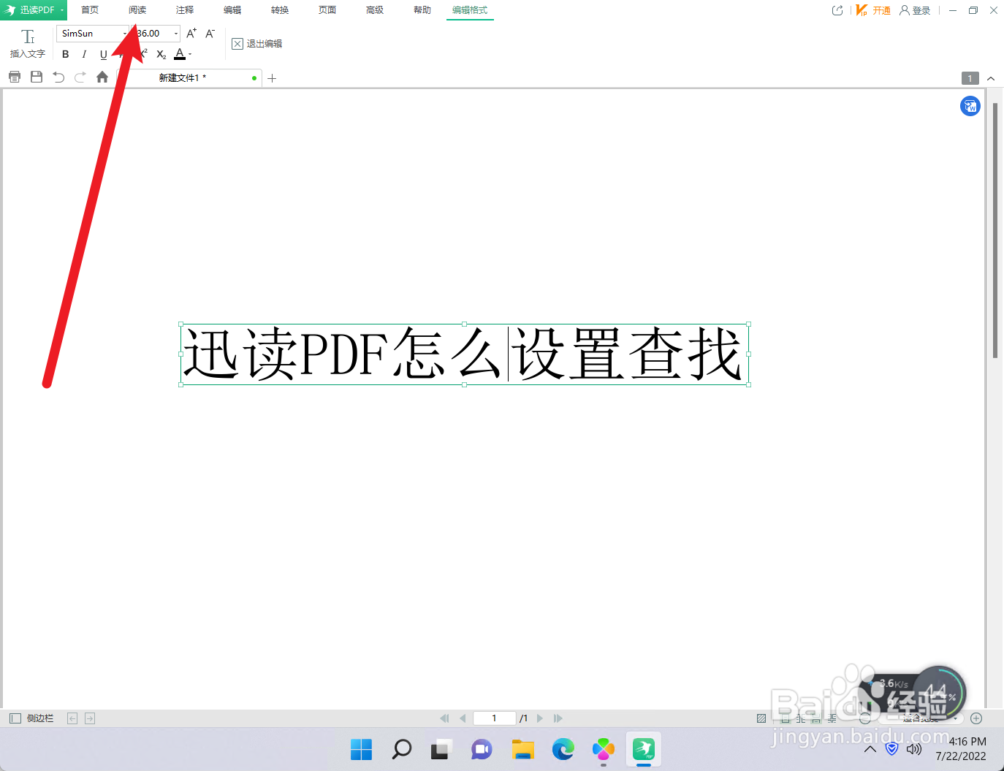
Task: Go to first page
Action: (x=444, y=718)
